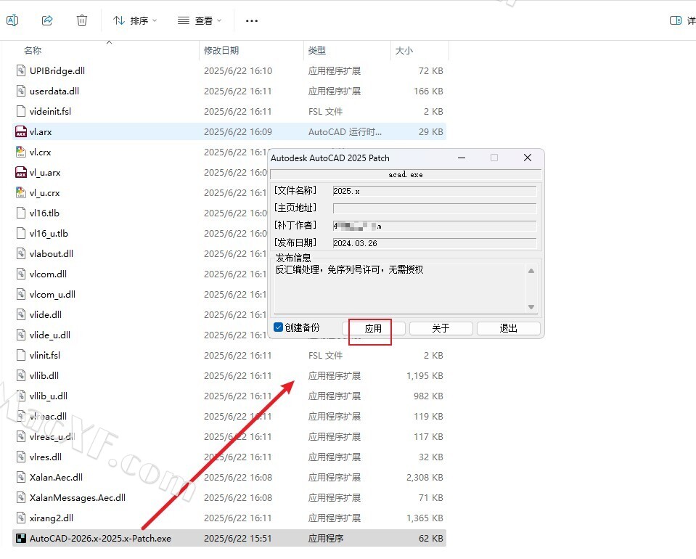
Task: Select the vlcom_u.dll file icon
Action: coord(21,294)
